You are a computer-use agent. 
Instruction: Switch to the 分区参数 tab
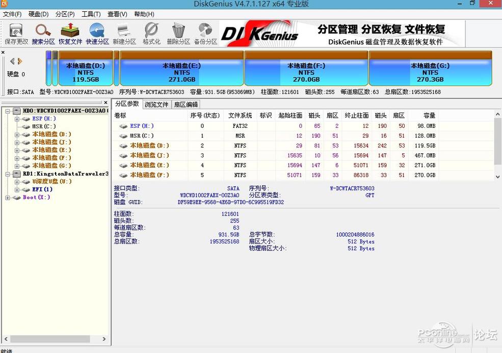point(127,104)
